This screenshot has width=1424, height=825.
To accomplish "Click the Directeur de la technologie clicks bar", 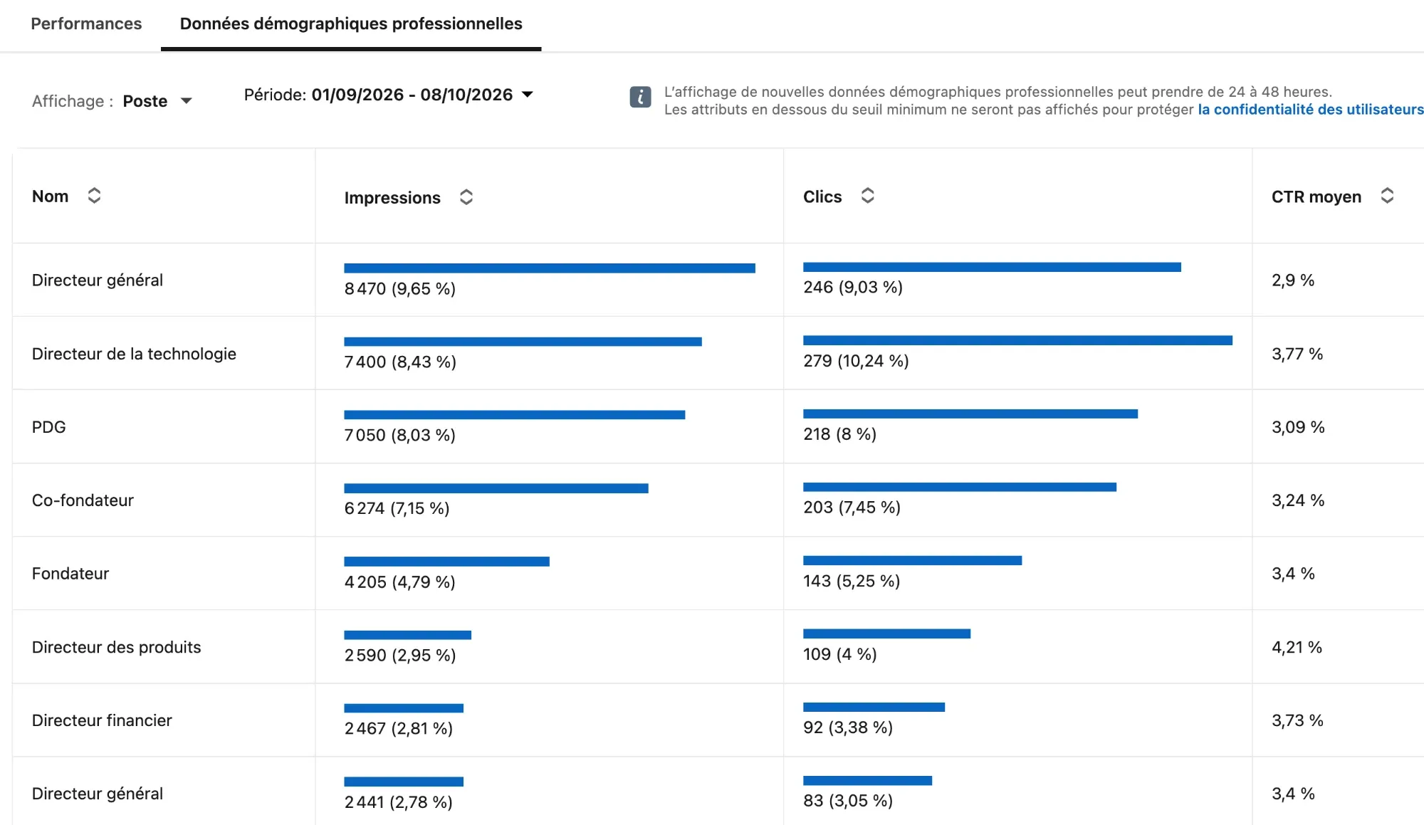I will 1017,341.
